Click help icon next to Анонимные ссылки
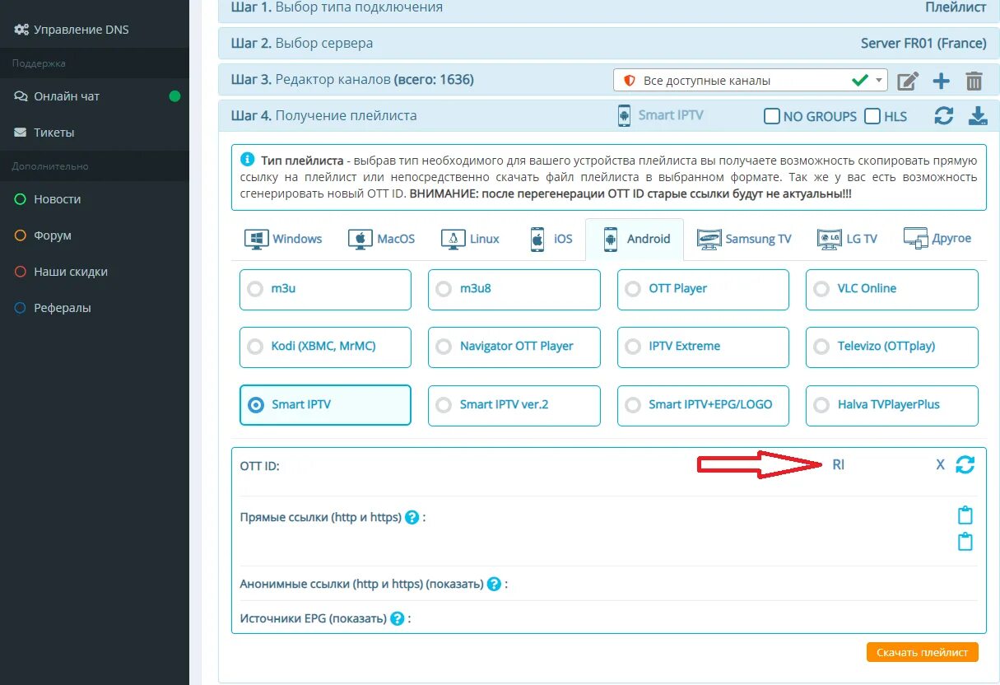Screen dimensions: 1000x685 point(494,585)
